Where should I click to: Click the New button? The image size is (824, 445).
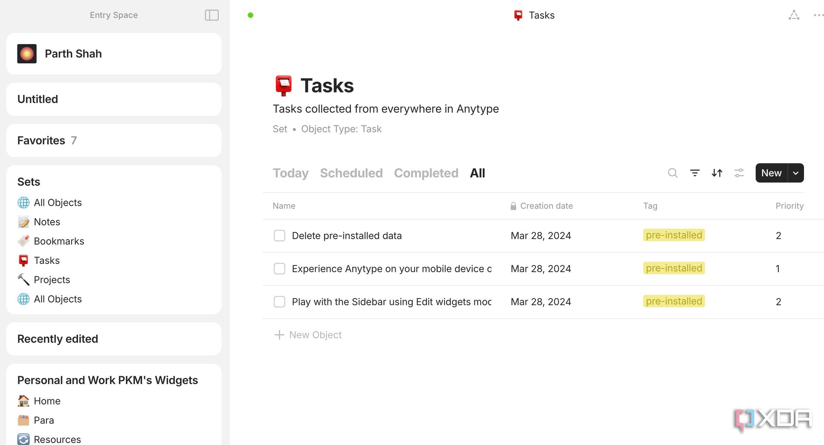(x=771, y=173)
